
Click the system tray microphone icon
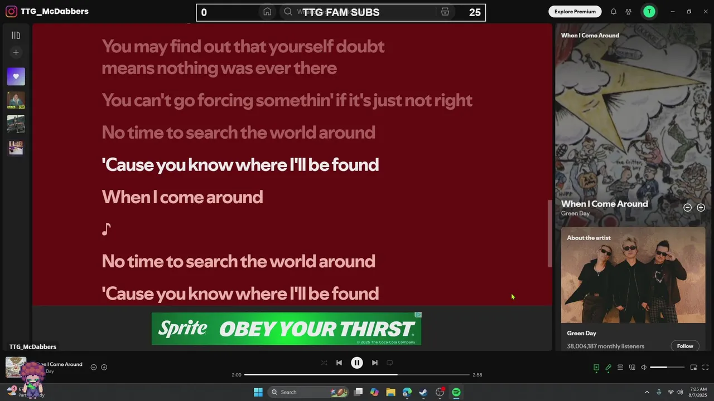(x=659, y=392)
